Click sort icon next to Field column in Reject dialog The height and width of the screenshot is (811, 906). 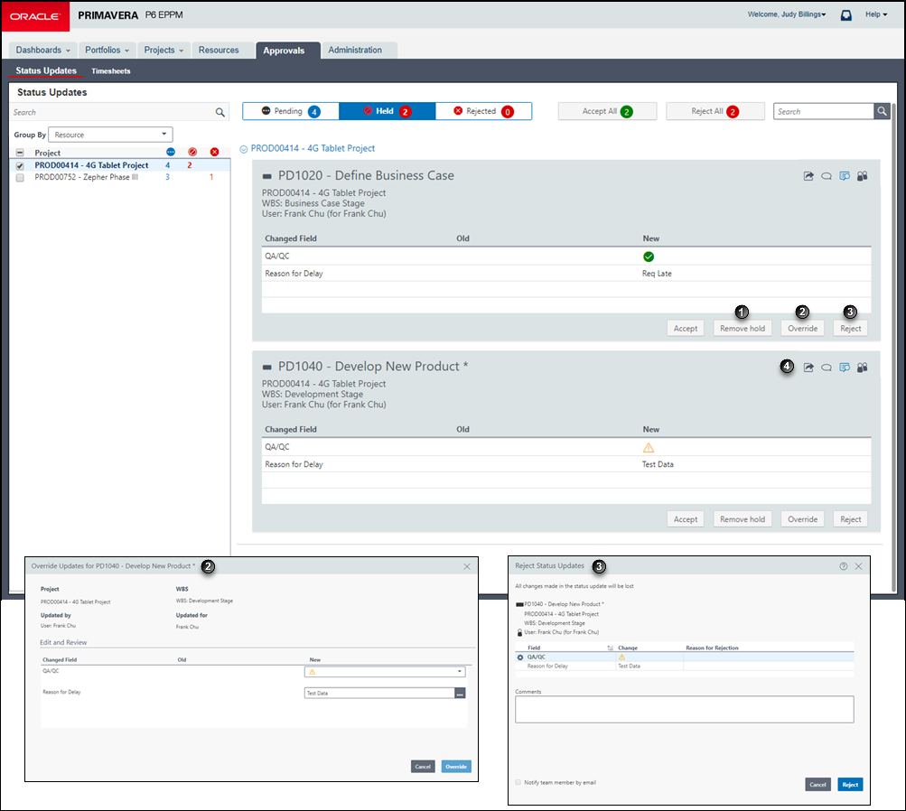click(x=610, y=648)
